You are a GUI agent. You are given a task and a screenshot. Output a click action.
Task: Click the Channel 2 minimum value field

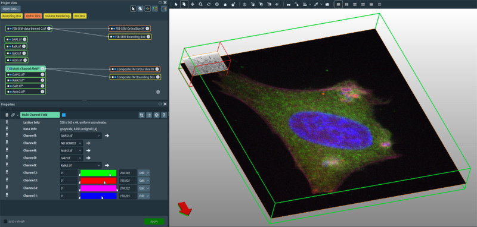click(69, 173)
